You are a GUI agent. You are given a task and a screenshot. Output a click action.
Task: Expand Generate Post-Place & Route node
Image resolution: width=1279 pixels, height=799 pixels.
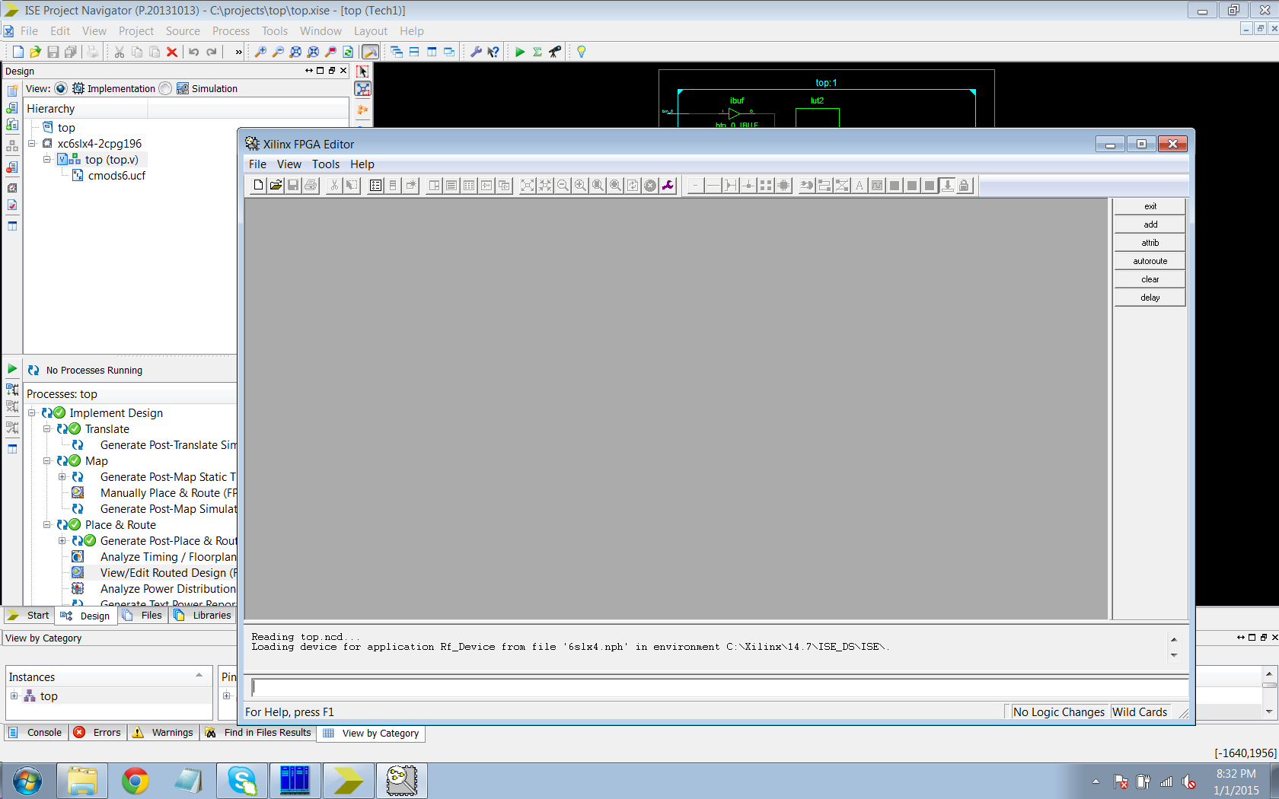(x=62, y=540)
